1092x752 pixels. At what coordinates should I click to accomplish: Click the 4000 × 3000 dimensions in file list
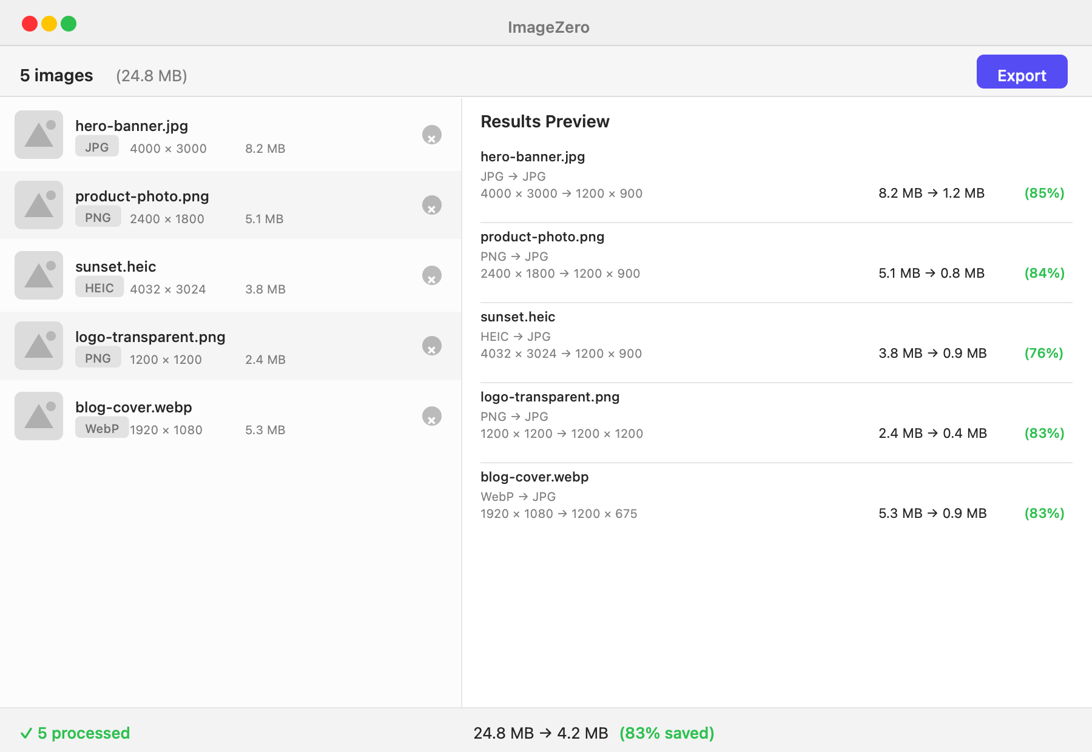[x=168, y=149]
